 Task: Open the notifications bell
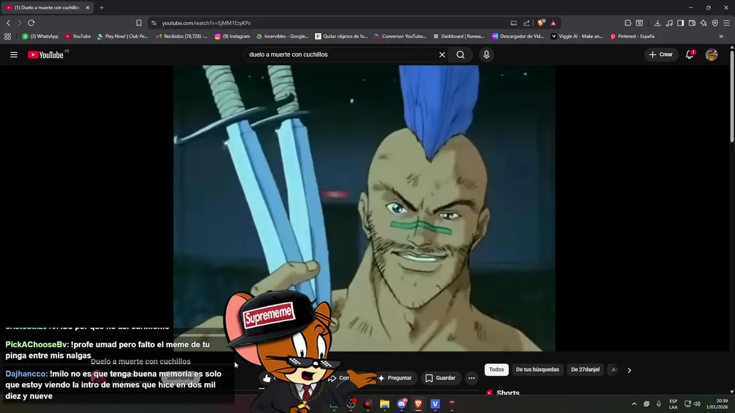click(690, 54)
